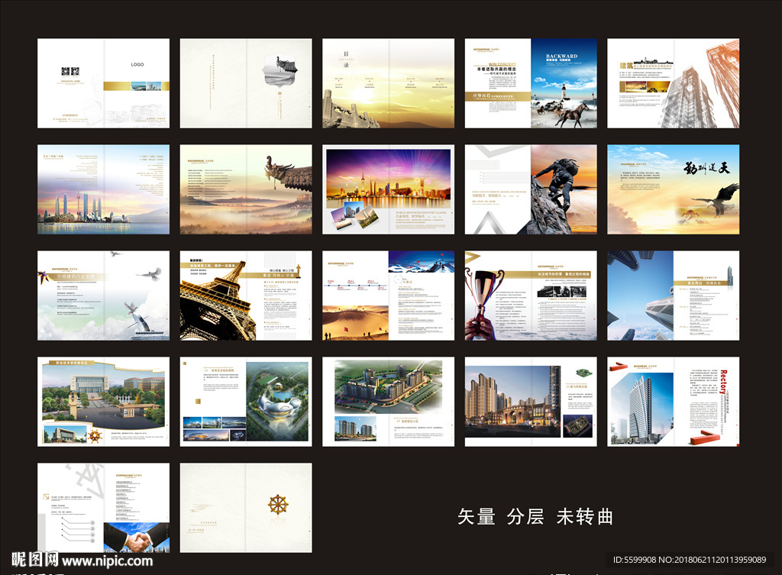This screenshot has width=782, height=575.
Task: Click the brush calligraphy above the eagle
Action: coord(706,169)
